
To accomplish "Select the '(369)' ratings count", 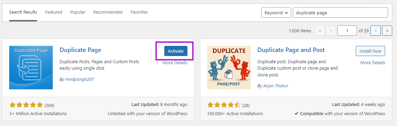I will (49, 105).
